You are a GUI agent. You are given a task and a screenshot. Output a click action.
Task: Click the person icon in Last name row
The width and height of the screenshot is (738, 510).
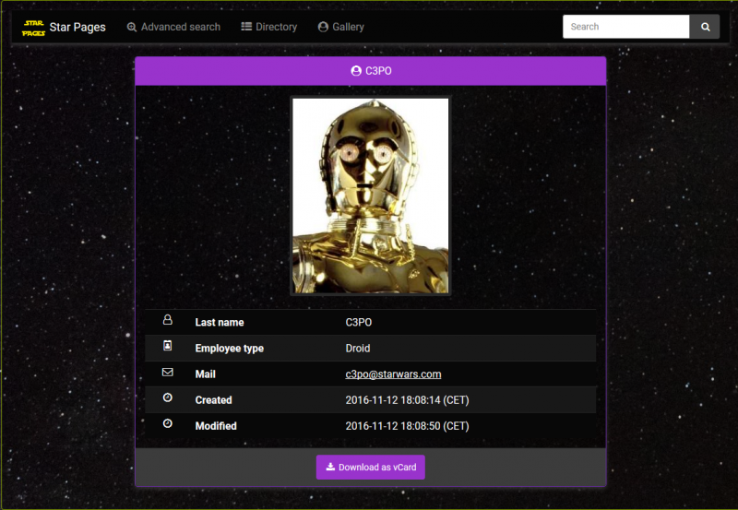(168, 320)
